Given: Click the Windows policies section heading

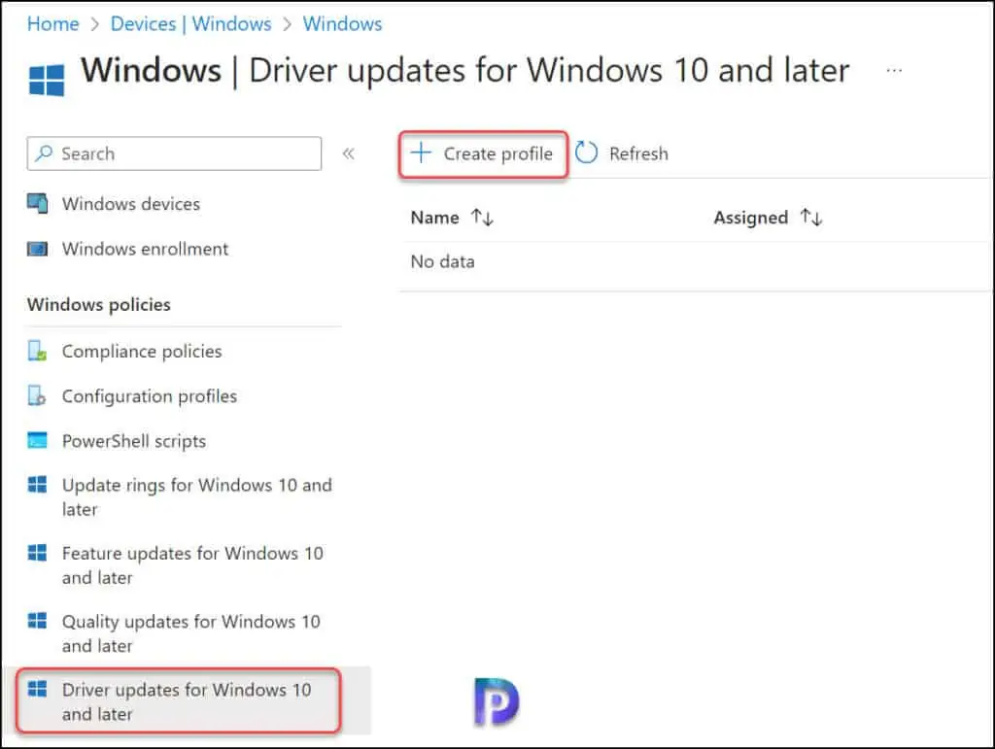Looking at the screenshot, I should coord(99,305).
